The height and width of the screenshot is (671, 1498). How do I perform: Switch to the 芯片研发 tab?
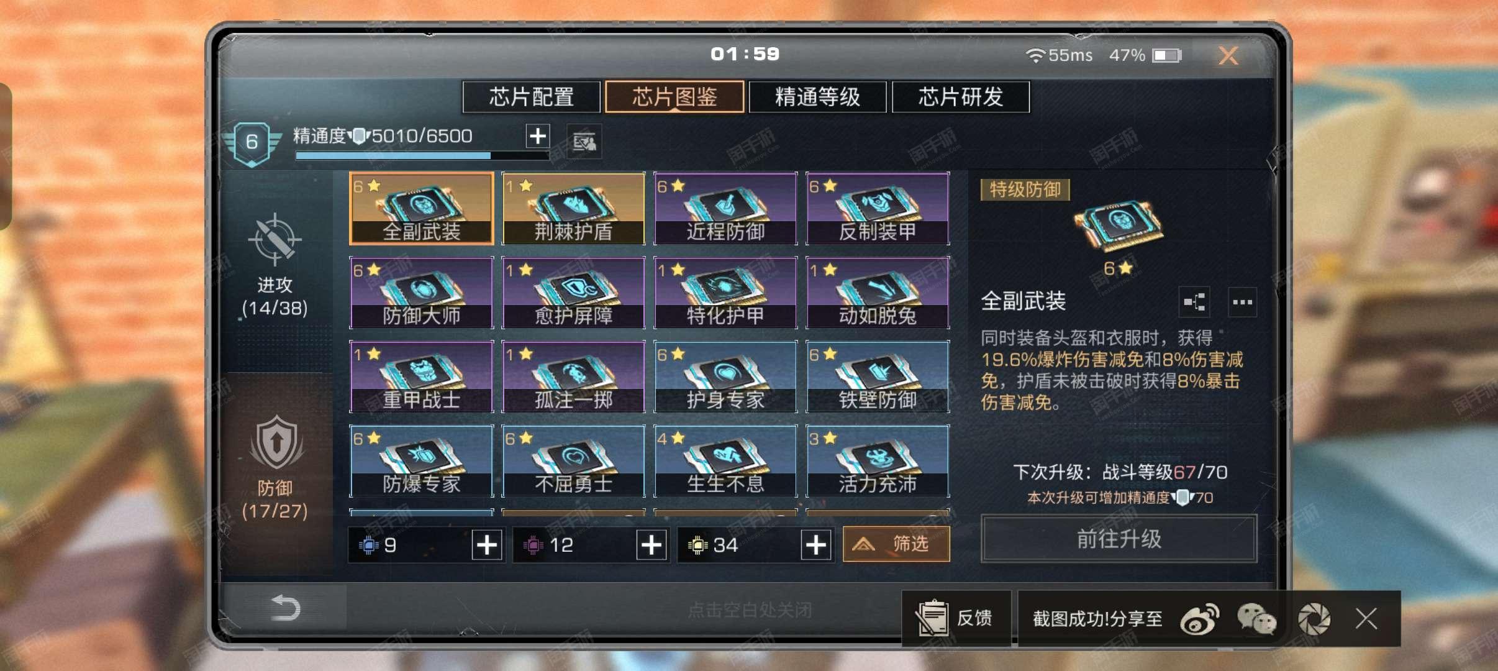961,97
